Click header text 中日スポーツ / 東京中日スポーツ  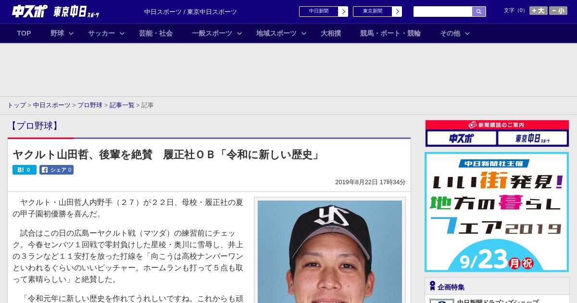190,12
